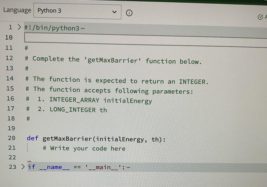Click getMaxBarrier in the def statement
The width and height of the screenshot is (267, 187).
[68, 139]
